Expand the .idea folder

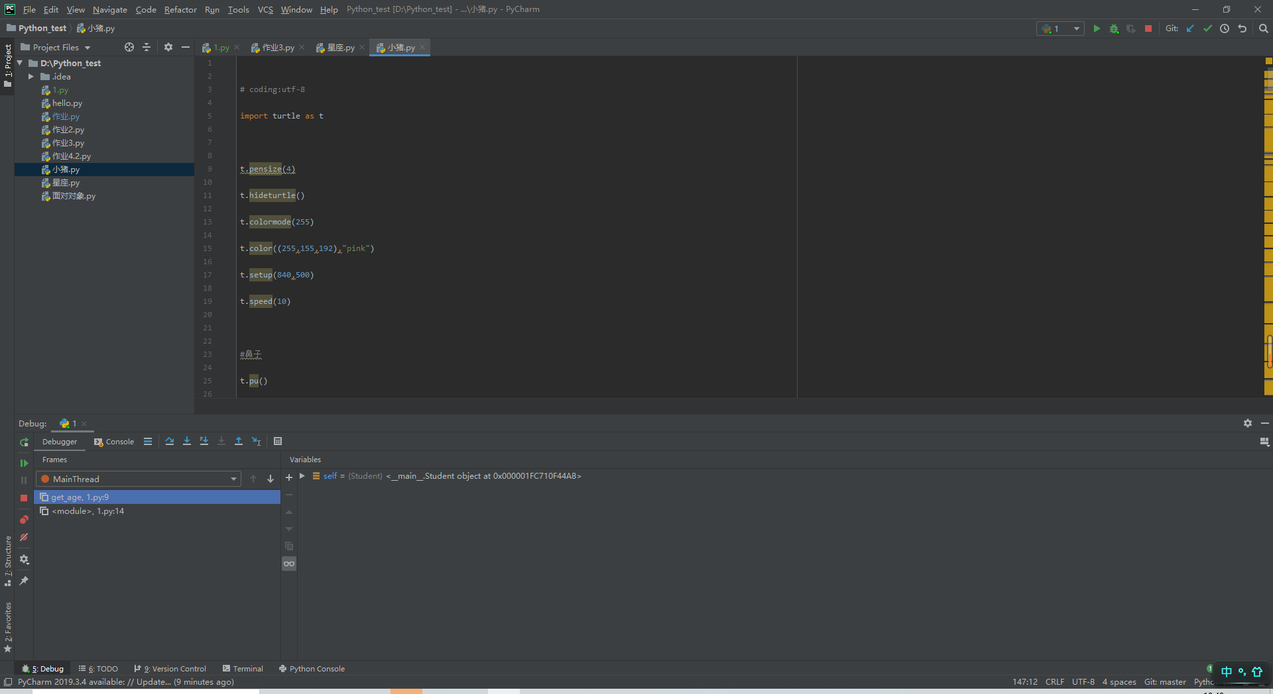tap(30, 77)
